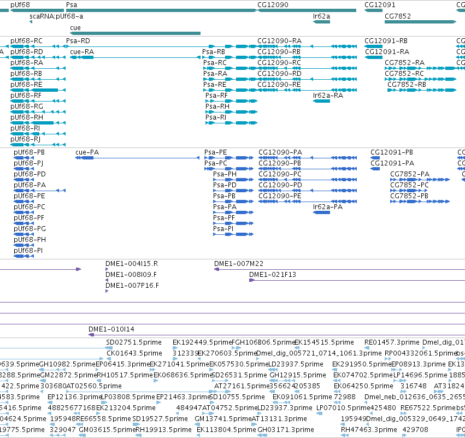Select EST label SD02751.5prime

click(134, 342)
